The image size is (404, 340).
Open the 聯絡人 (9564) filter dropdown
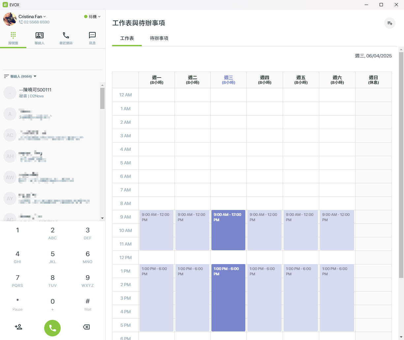pos(20,76)
